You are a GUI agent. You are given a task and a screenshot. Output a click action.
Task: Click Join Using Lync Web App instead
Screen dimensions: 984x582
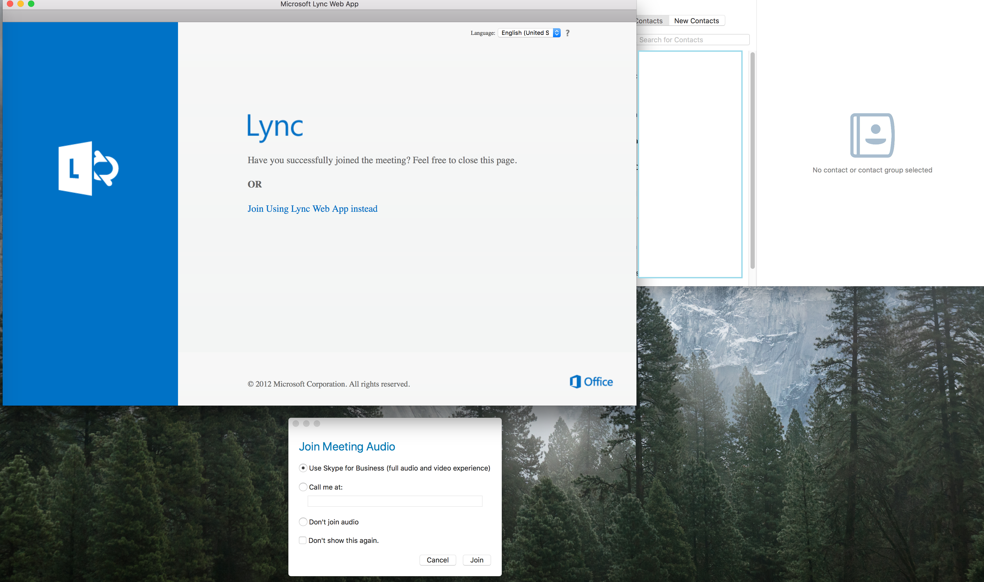tap(312, 209)
